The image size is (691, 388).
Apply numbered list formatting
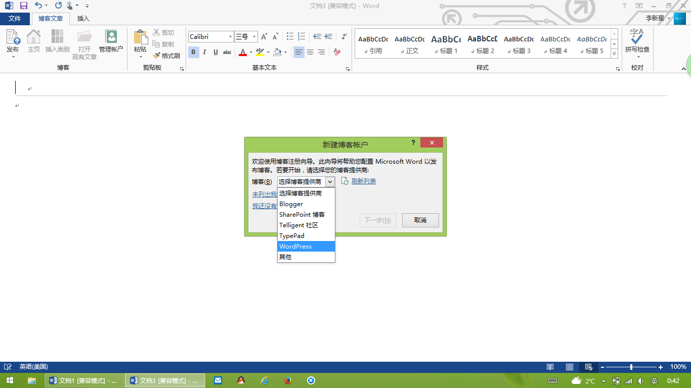click(302, 36)
